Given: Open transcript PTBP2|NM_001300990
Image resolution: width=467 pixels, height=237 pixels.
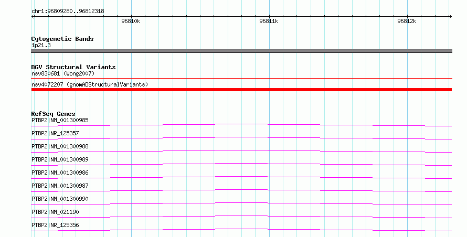Looking at the screenshot, I should (x=60, y=199).
